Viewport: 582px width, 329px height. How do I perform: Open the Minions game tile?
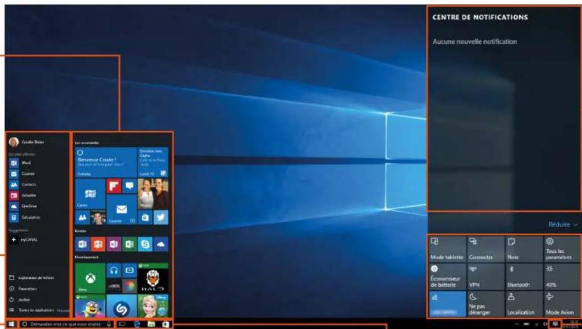(x=90, y=306)
